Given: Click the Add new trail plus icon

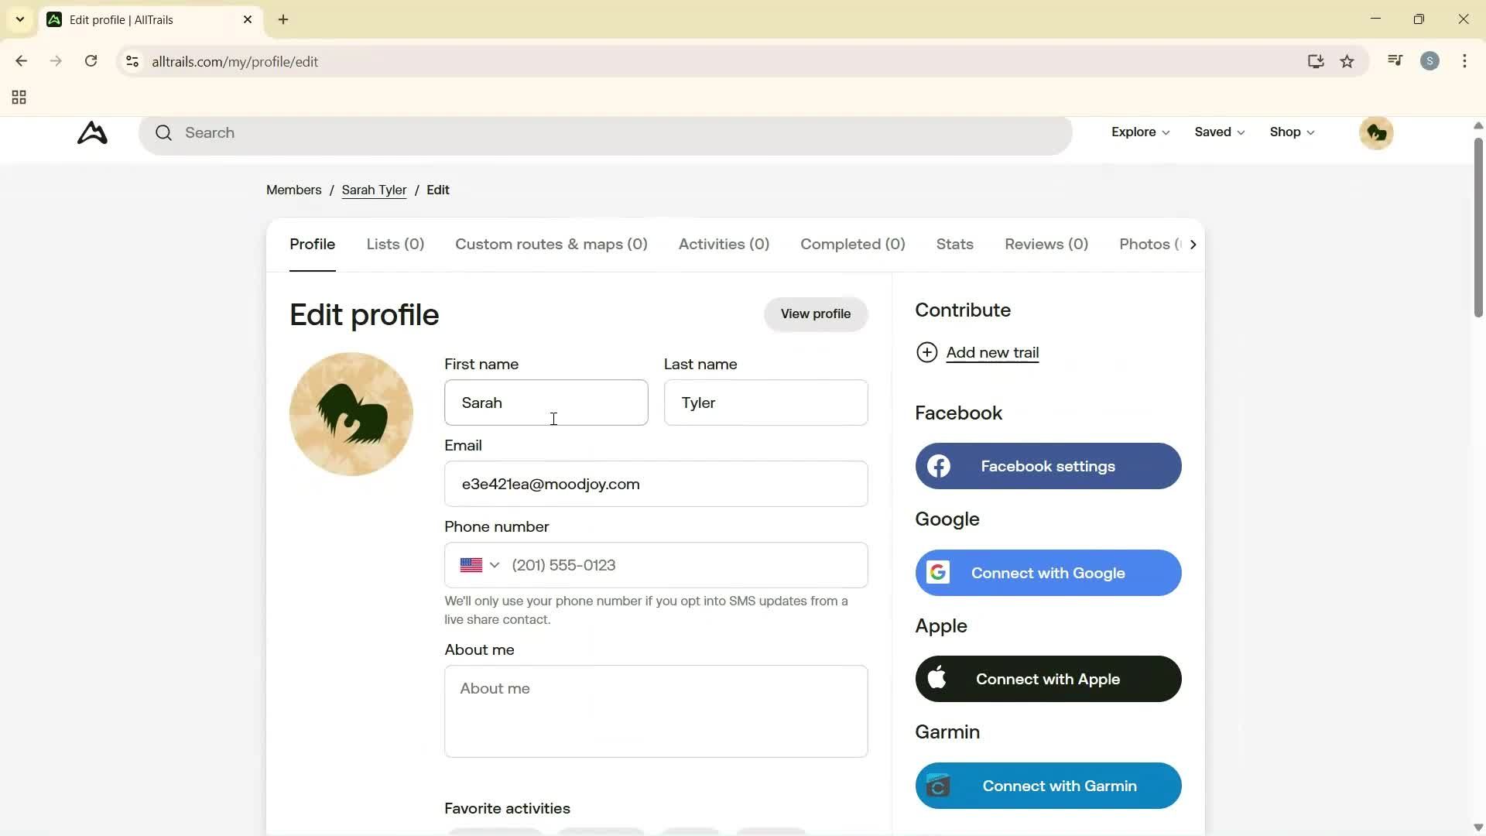Looking at the screenshot, I should pos(928,352).
